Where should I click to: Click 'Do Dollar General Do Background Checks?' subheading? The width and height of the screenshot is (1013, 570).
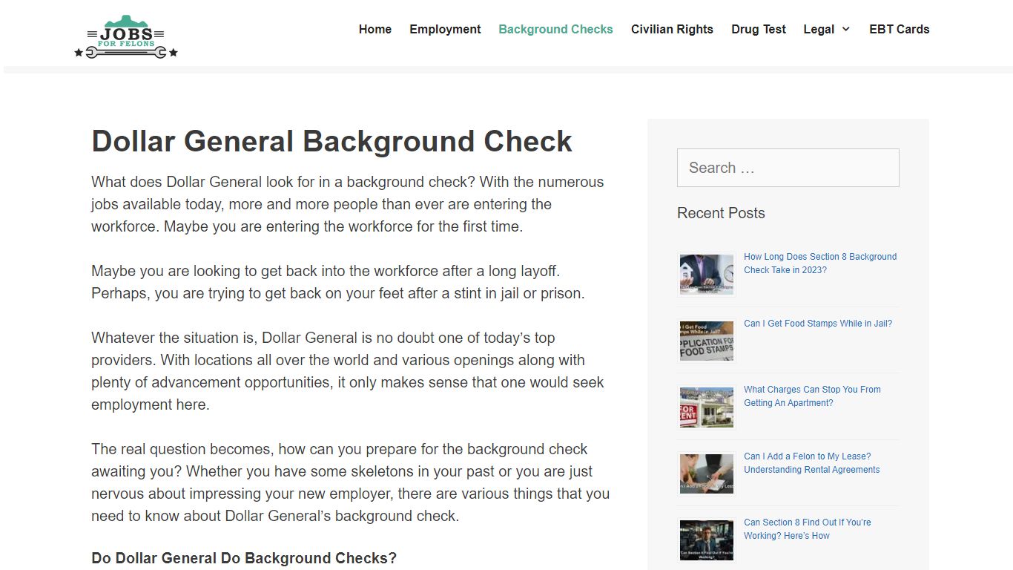244,558
